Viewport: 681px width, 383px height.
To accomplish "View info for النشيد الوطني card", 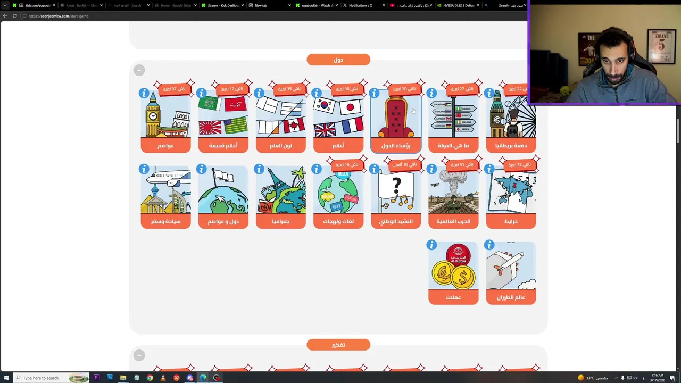I will point(374,169).
